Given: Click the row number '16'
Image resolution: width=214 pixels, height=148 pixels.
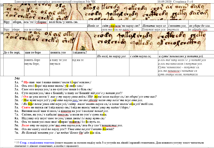Looking at the screenshot, I should click(x=2, y=33).
